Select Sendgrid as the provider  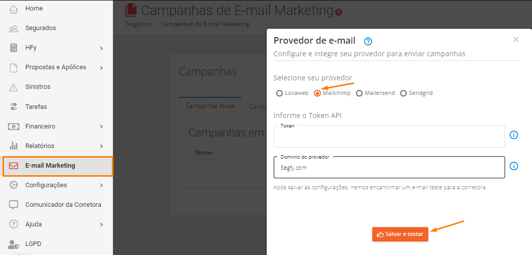coord(404,93)
